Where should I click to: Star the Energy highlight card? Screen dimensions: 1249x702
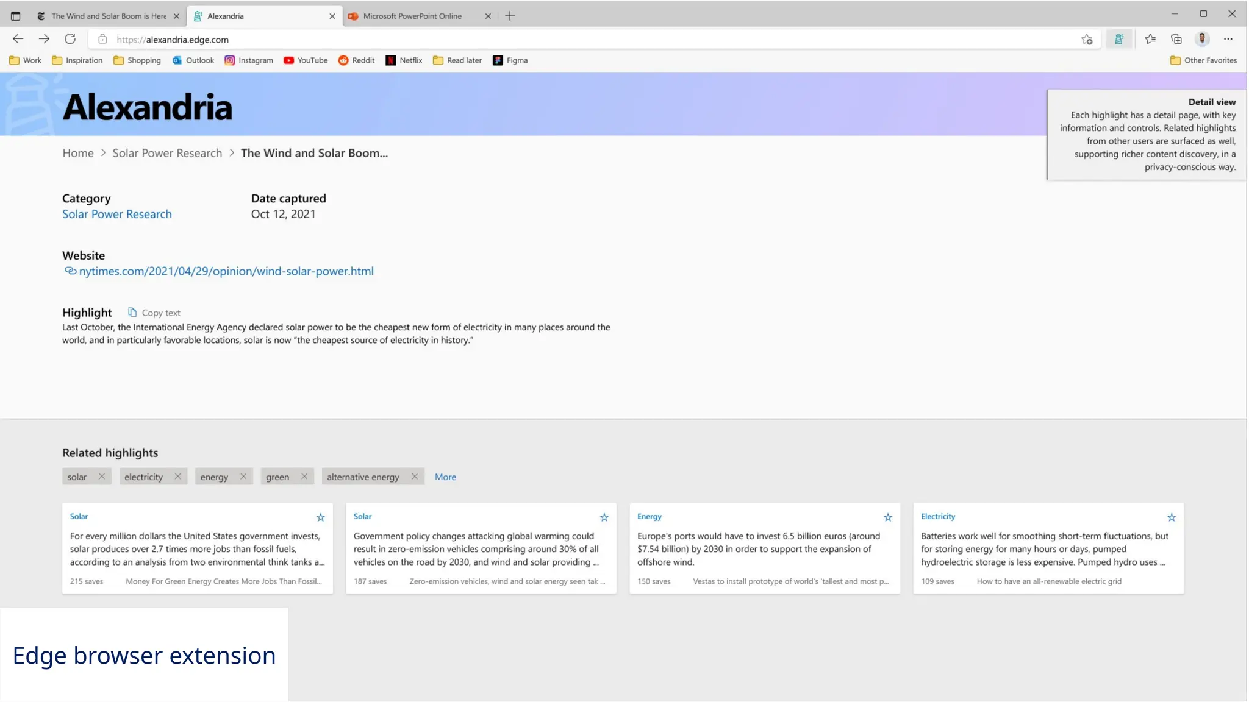coord(888,517)
